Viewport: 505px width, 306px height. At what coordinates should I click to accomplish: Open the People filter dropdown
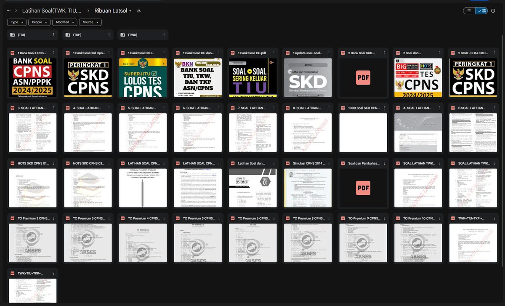click(x=40, y=22)
